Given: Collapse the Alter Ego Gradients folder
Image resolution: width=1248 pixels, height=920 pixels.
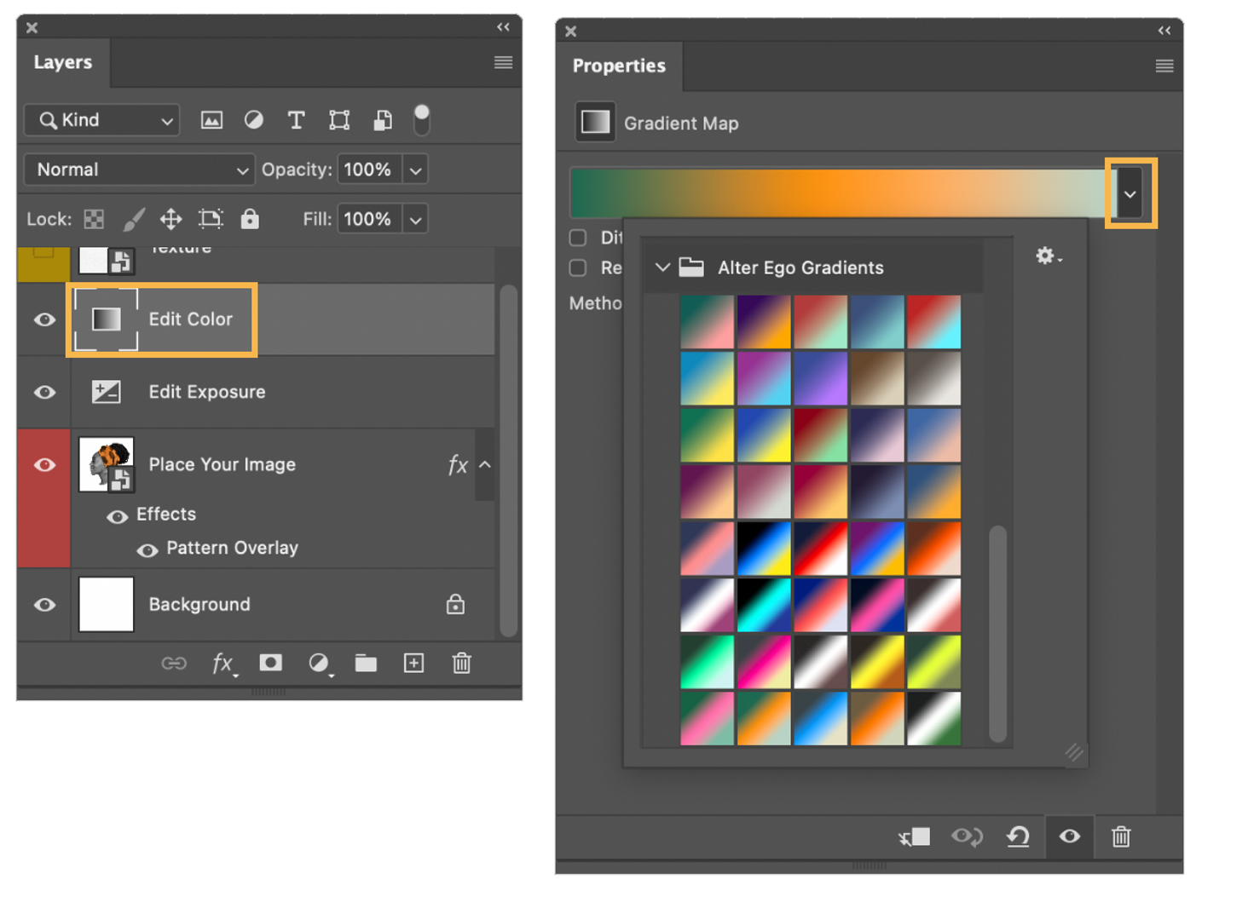Looking at the screenshot, I should click(662, 267).
